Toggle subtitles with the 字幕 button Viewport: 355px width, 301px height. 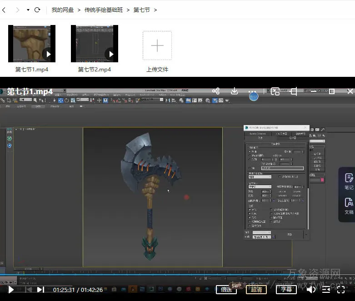pos(286,289)
